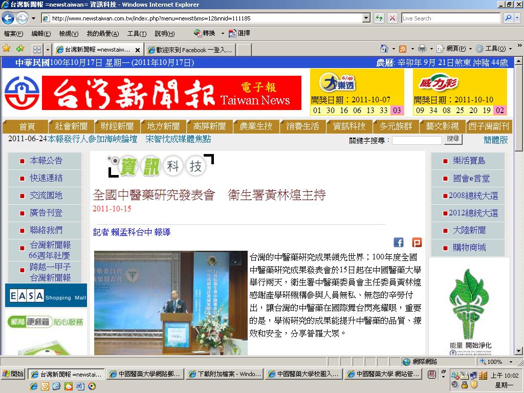Share the article via the Facebook icon
The width and height of the screenshot is (524, 393).
pos(398,242)
